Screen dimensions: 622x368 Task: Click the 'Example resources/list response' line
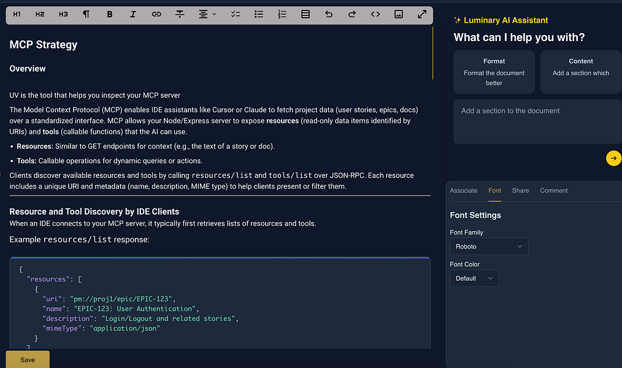(x=79, y=240)
